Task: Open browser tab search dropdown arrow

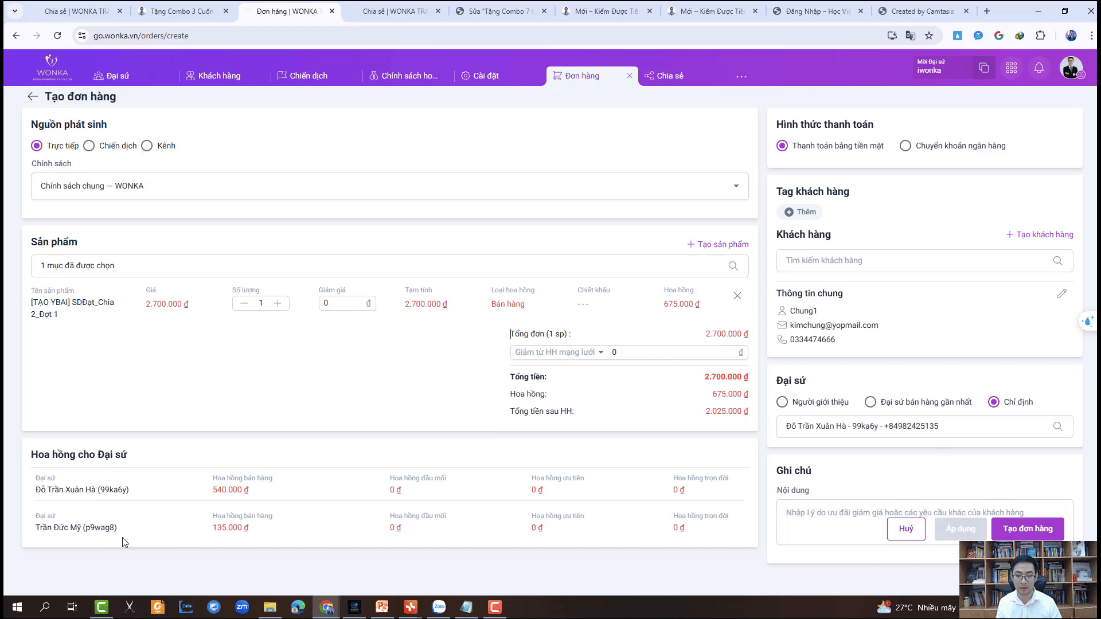Action: [x=15, y=11]
